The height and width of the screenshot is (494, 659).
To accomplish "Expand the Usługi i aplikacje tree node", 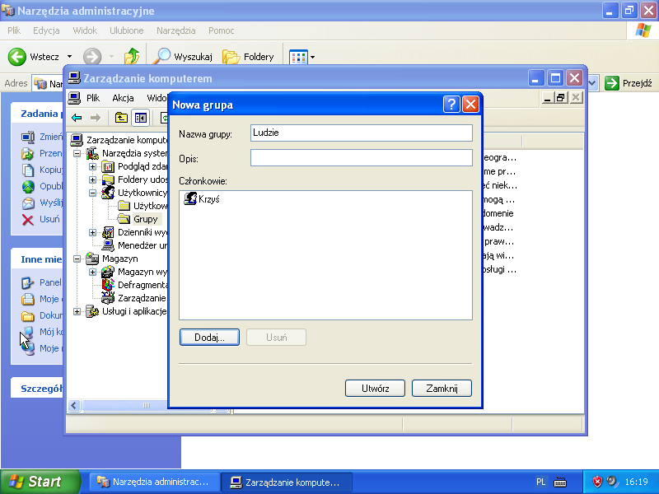I will [x=77, y=311].
